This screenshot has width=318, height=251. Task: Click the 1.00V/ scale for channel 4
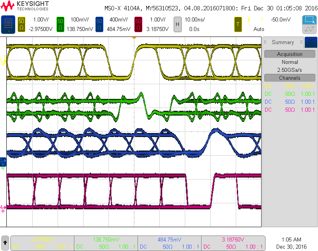click(x=157, y=19)
